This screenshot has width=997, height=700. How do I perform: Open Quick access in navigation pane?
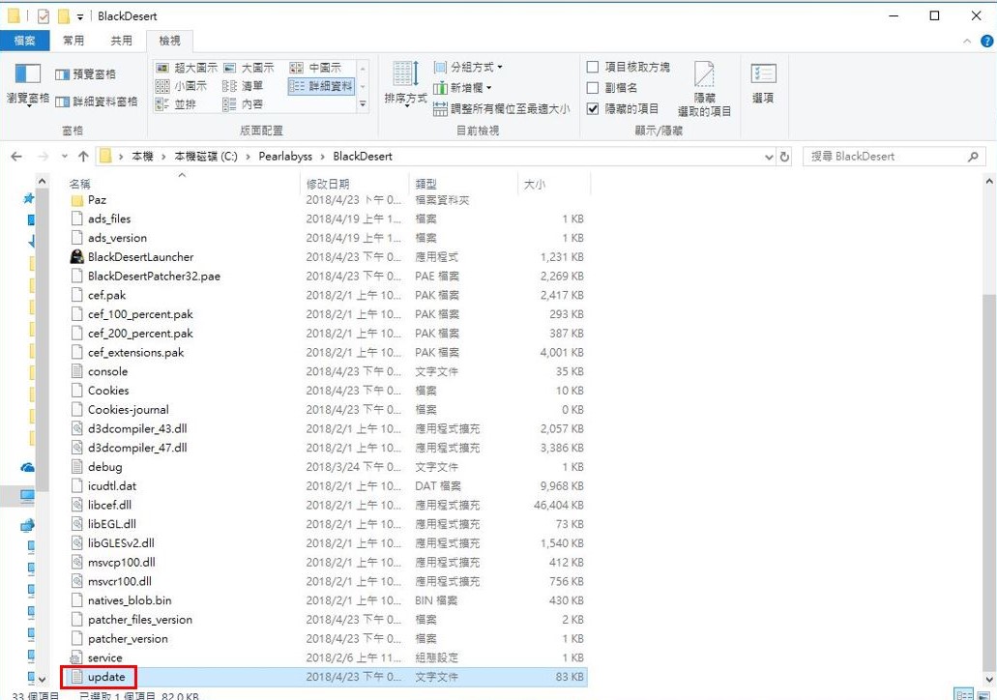28,199
